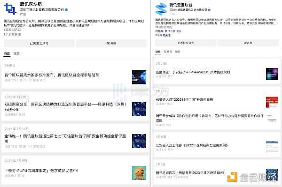Open article 双碳案例分享 深圳碳普惠平台
This screenshot has height=187, width=282.
[x=65, y=107]
